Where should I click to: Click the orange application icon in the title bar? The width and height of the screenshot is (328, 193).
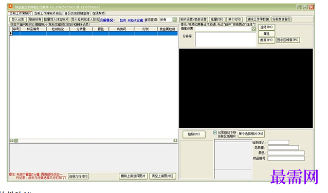pos(10,7)
